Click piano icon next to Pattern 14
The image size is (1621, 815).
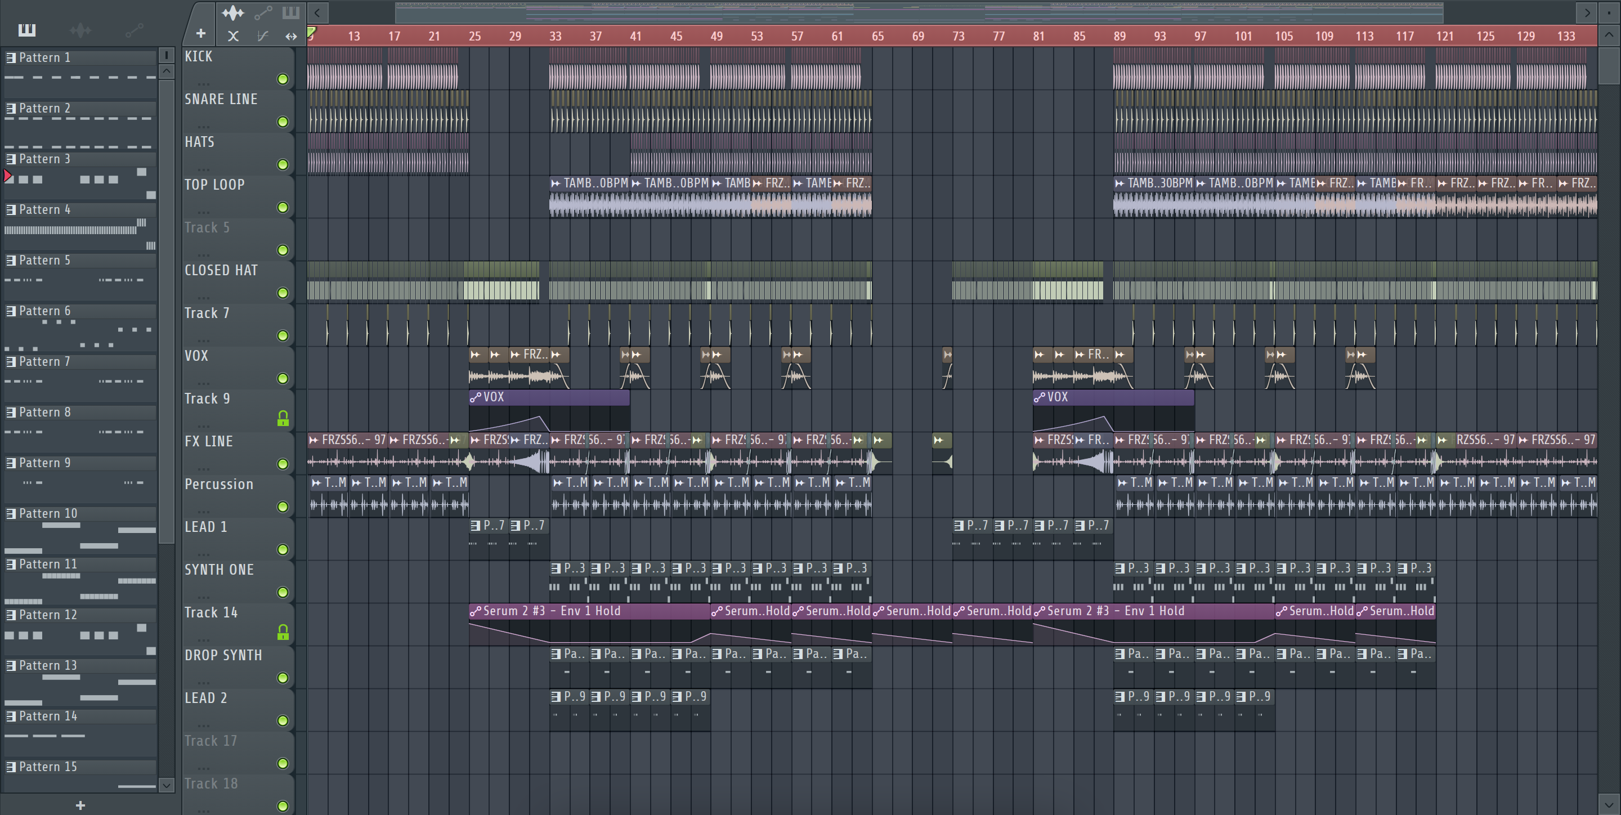coord(11,716)
